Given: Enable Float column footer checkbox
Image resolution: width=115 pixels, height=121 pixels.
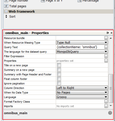Looking at the screenshot, I should point(59,79).
